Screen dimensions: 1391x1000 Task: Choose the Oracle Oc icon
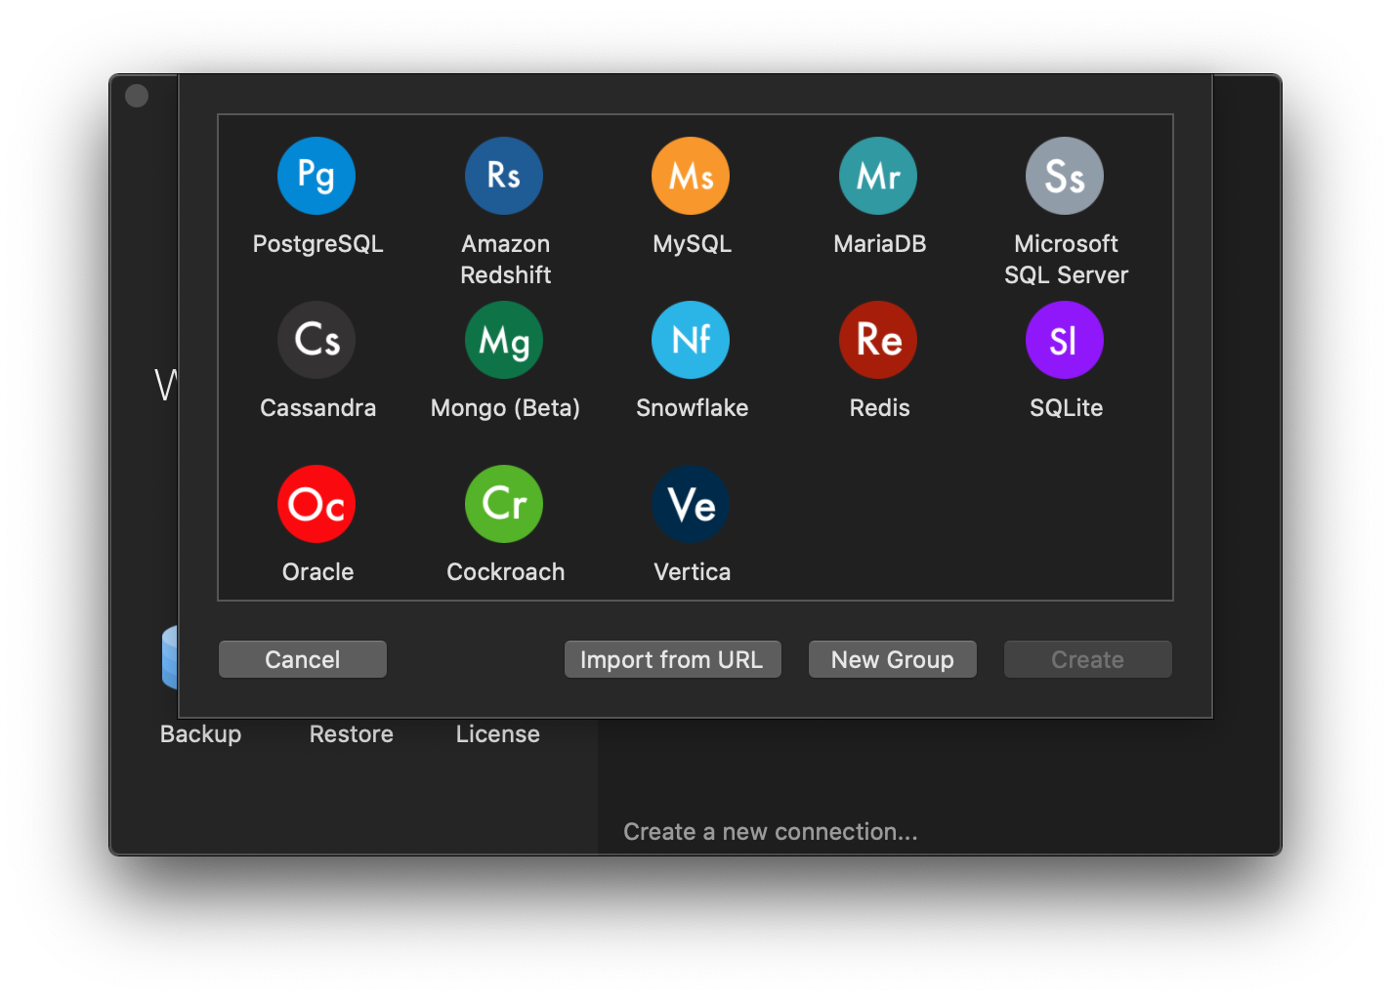coord(316,504)
